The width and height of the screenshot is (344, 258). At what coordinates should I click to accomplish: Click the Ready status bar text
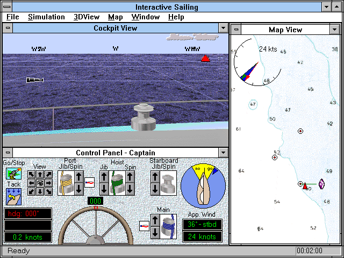[x=19, y=251]
